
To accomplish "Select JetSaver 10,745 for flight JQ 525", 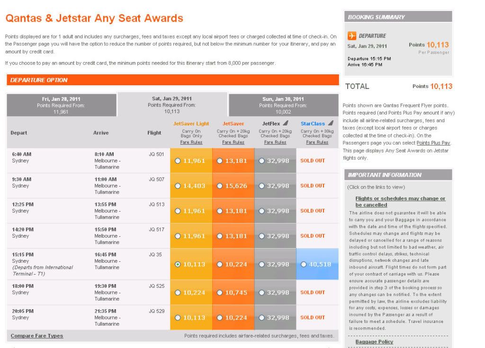I will point(220,293).
